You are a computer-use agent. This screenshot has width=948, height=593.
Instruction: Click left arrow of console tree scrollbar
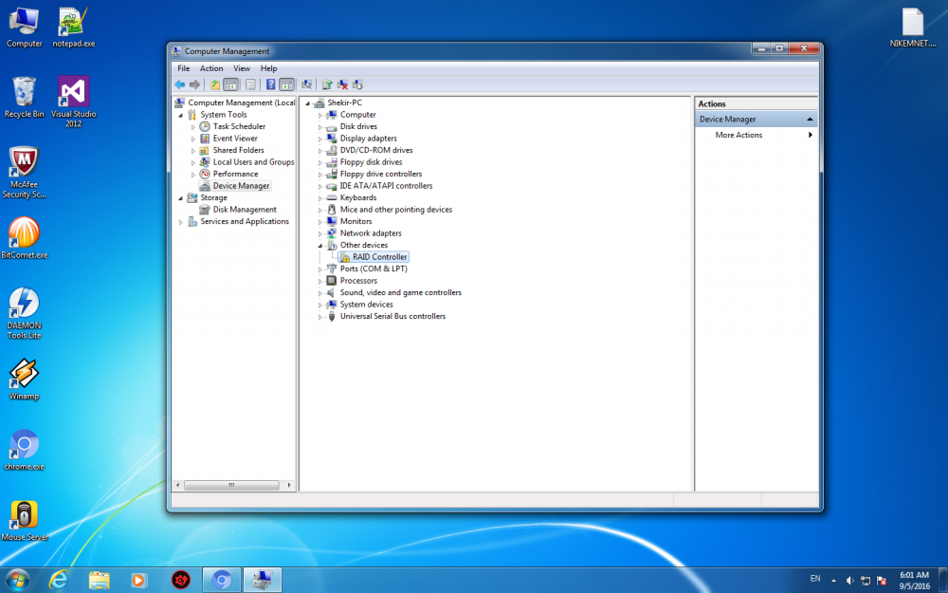[177, 485]
